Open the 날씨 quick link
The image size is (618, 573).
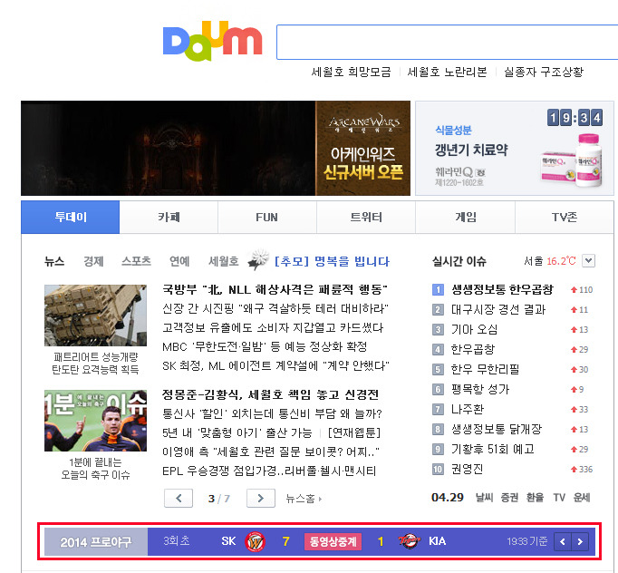(x=484, y=498)
